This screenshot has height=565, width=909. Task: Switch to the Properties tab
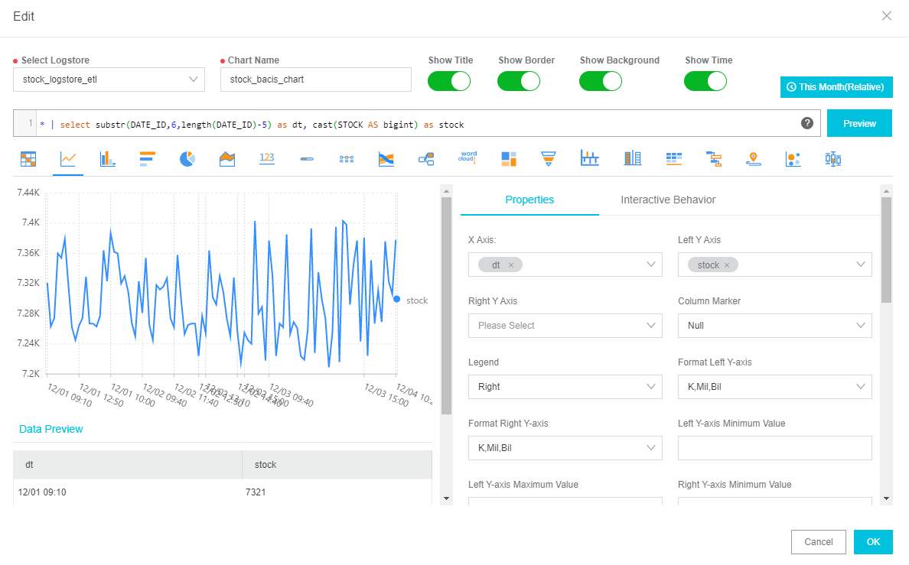(529, 200)
